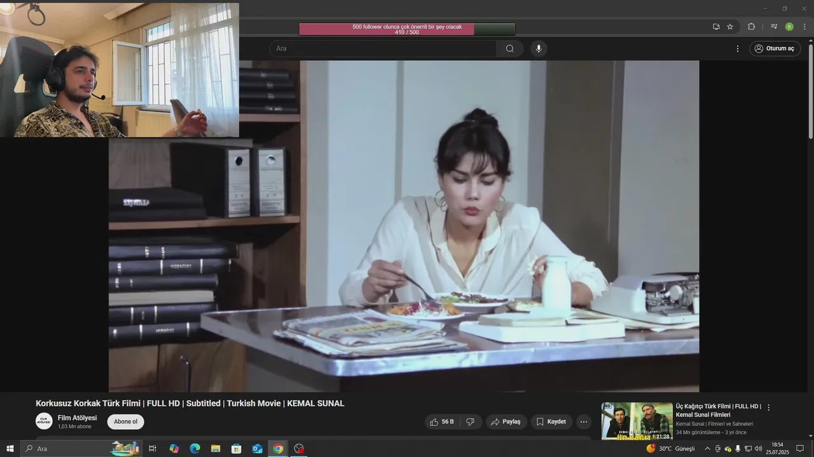Click the Korkusuz Korkak video player
This screenshot has height=457, width=814.
pyautogui.click(x=404, y=226)
